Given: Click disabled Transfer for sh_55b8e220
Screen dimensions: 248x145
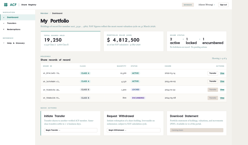Looking at the screenshot, I should (213, 98).
